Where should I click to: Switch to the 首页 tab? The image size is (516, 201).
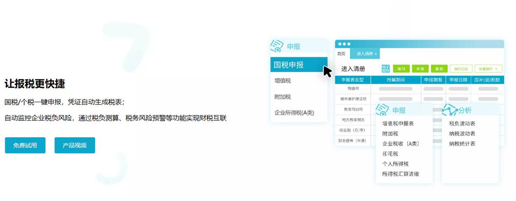coord(341,54)
